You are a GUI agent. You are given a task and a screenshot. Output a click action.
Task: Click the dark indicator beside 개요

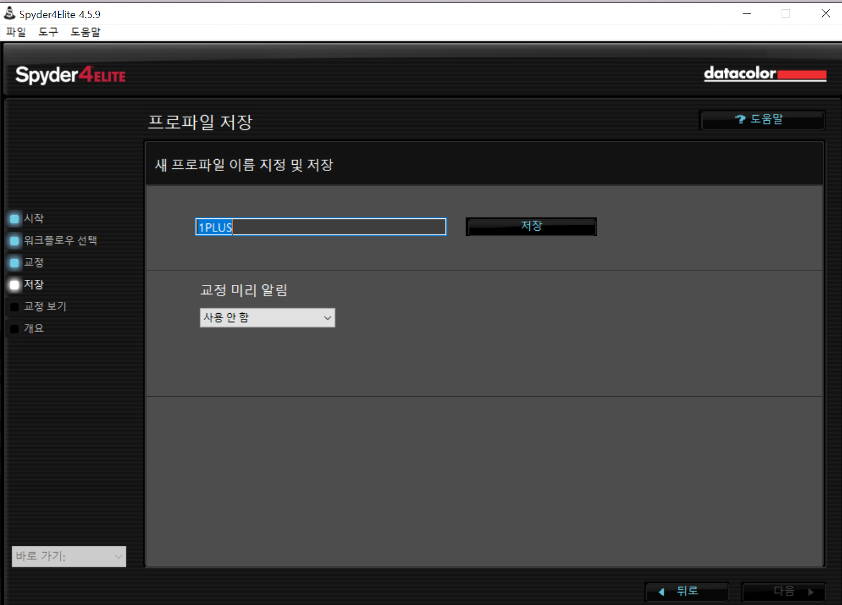15,329
